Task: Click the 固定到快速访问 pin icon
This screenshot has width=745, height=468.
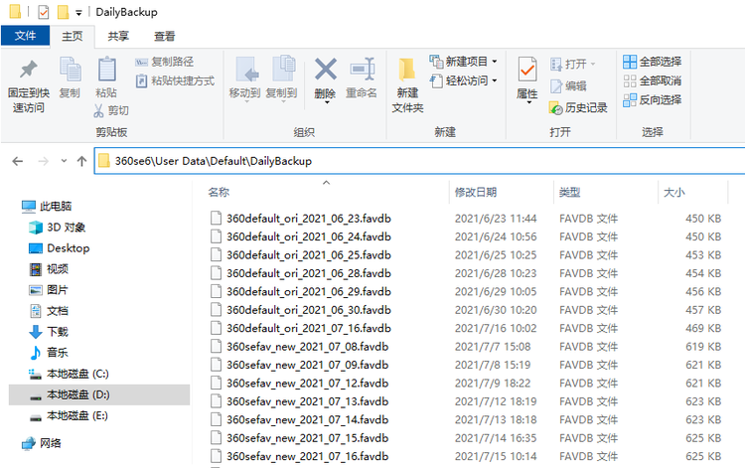Action: (28, 72)
